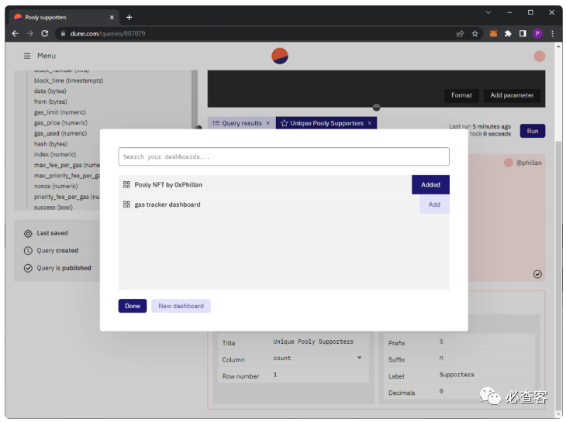566x422 pixels.
Task: Click Done in the dashboard dialog
Action: pyautogui.click(x=133, y=306)
